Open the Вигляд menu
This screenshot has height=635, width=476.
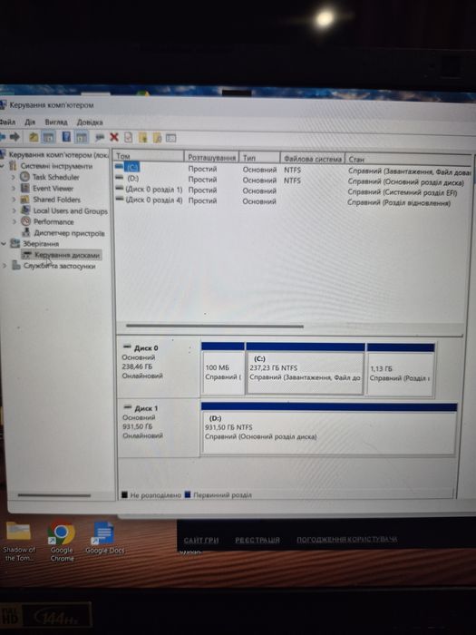(56, 122)
